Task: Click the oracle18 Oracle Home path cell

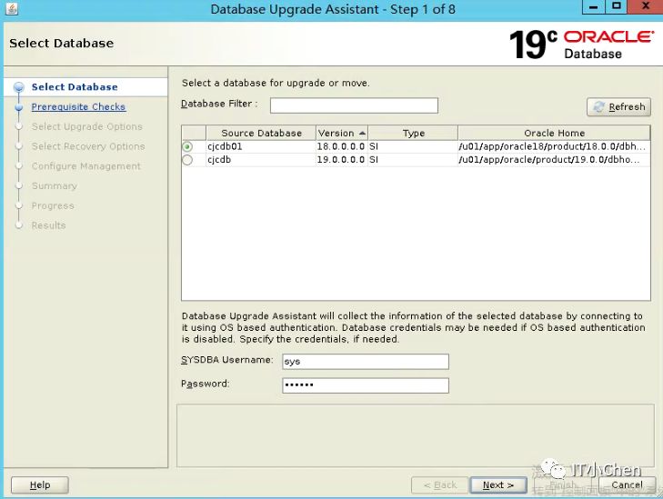Action: coord(552,146)
